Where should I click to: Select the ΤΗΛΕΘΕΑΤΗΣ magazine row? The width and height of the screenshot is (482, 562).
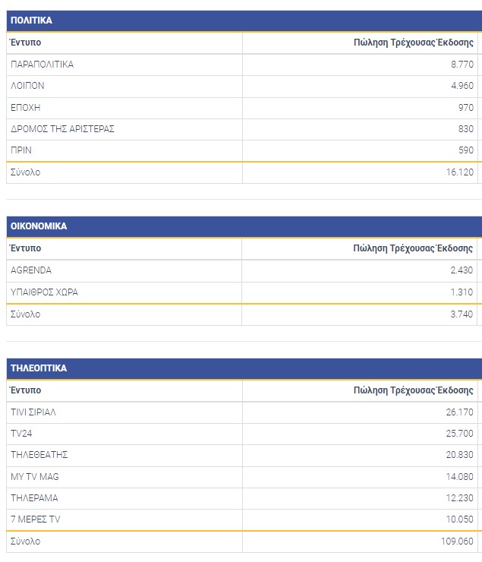pos(39,455)
